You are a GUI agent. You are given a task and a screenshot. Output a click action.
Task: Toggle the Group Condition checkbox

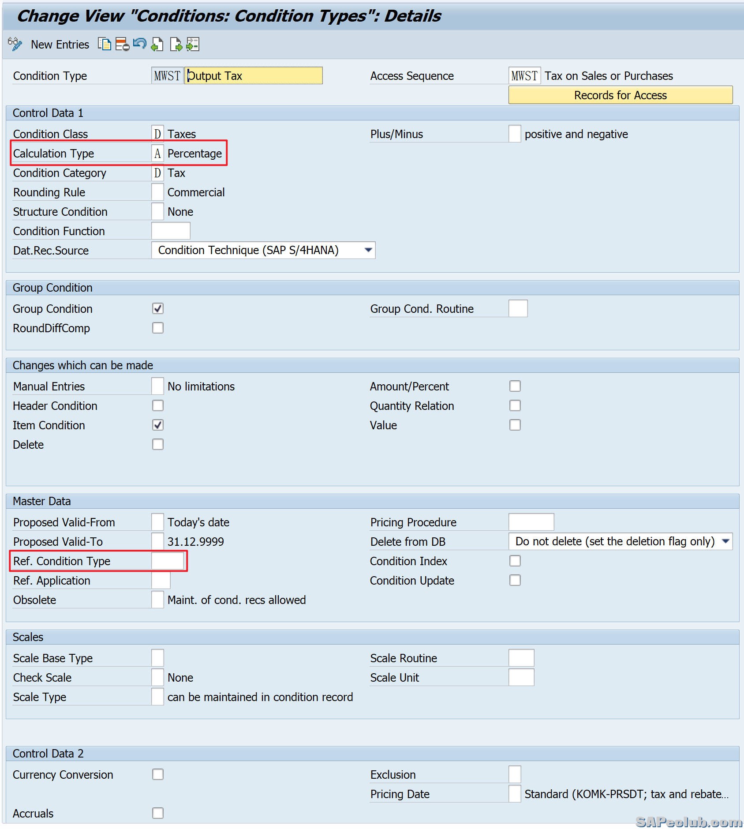[158, 308]
